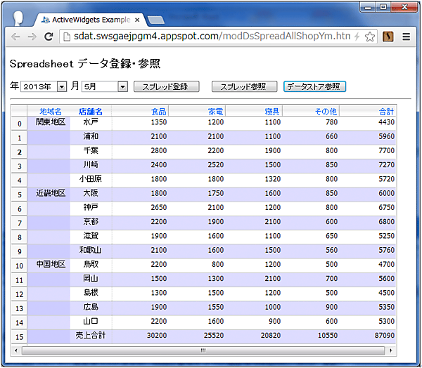Bookmark this page with star icon

pos(371,37)
